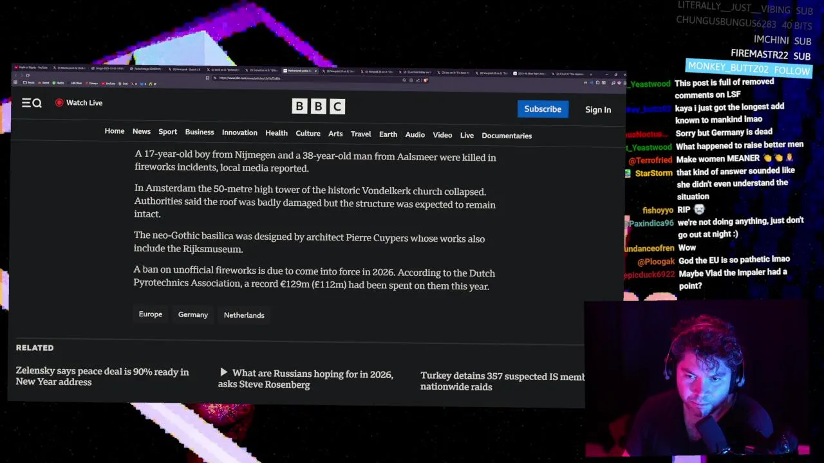Open the News section
This screenshot has height=463, width=824.
(x=142, y=131)
